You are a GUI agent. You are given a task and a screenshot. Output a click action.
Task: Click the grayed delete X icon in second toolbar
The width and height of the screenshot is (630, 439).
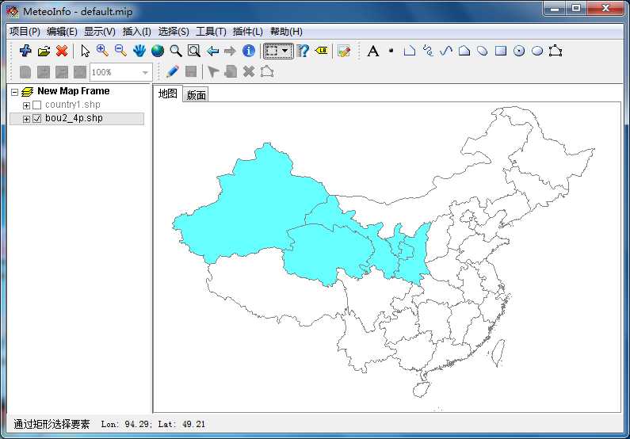249,72
